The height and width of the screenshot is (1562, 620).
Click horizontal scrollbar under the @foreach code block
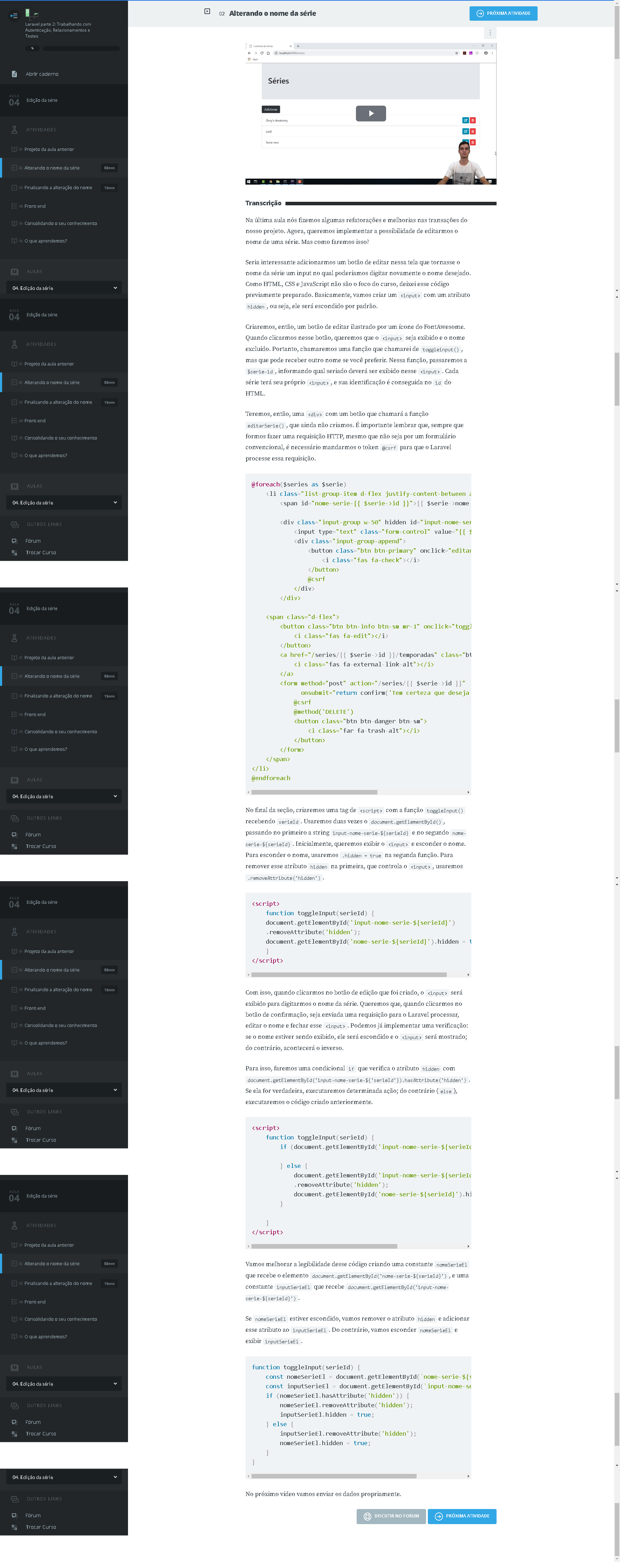314,792
